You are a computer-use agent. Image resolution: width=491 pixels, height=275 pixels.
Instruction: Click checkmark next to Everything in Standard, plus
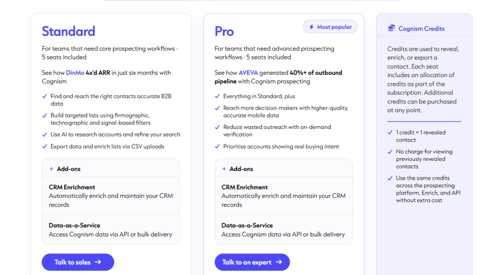tap(217, 96)
